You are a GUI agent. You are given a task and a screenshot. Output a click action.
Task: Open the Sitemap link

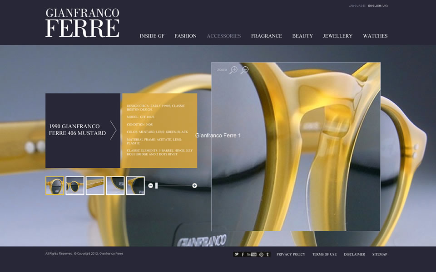coord(380,254)
